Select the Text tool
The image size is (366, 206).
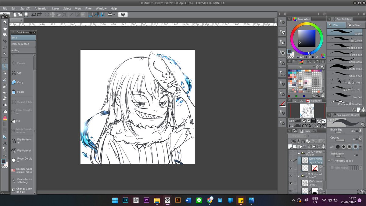(x=5, y=143)
